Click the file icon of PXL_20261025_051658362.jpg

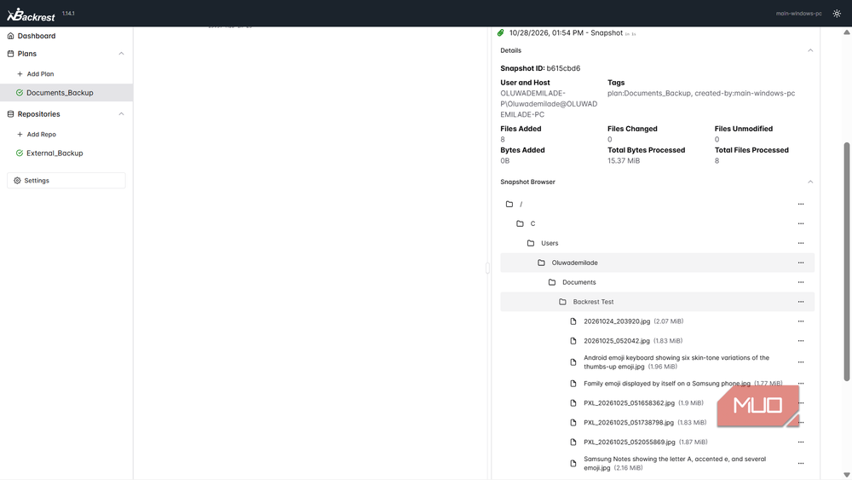(x=573, y=403)
